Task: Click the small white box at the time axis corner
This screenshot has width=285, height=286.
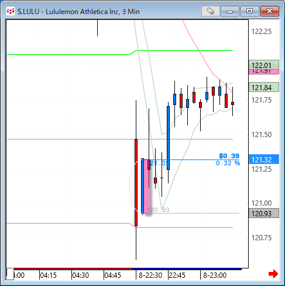Action: 10,274
